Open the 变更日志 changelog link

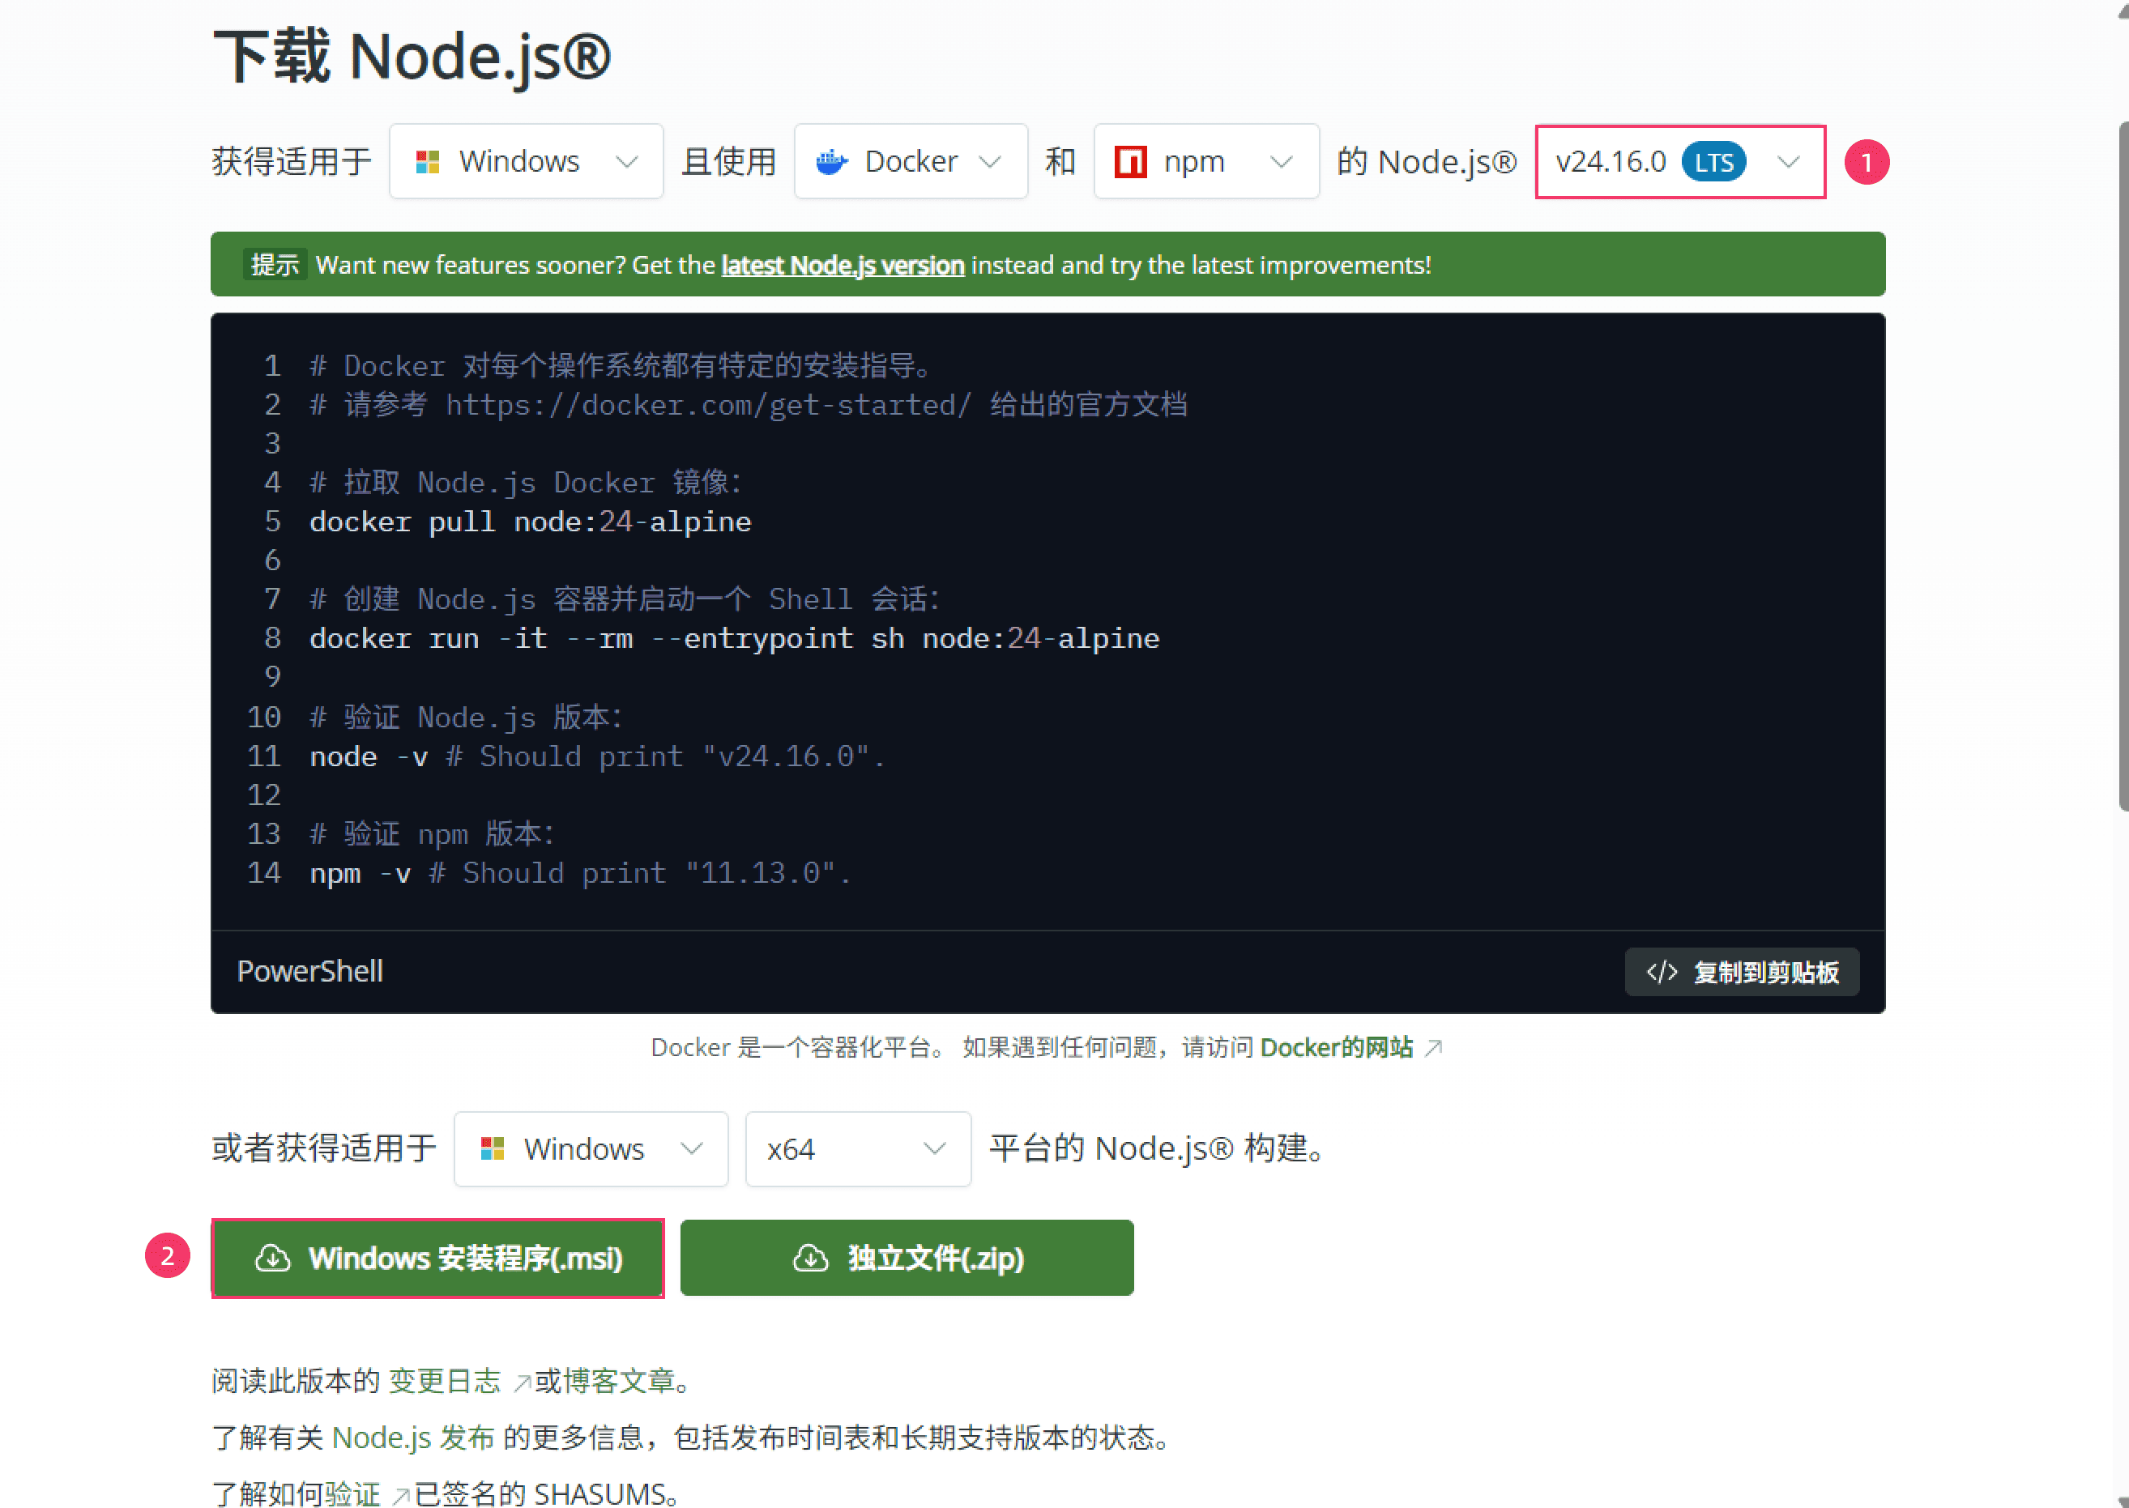tap(445, 1381)
